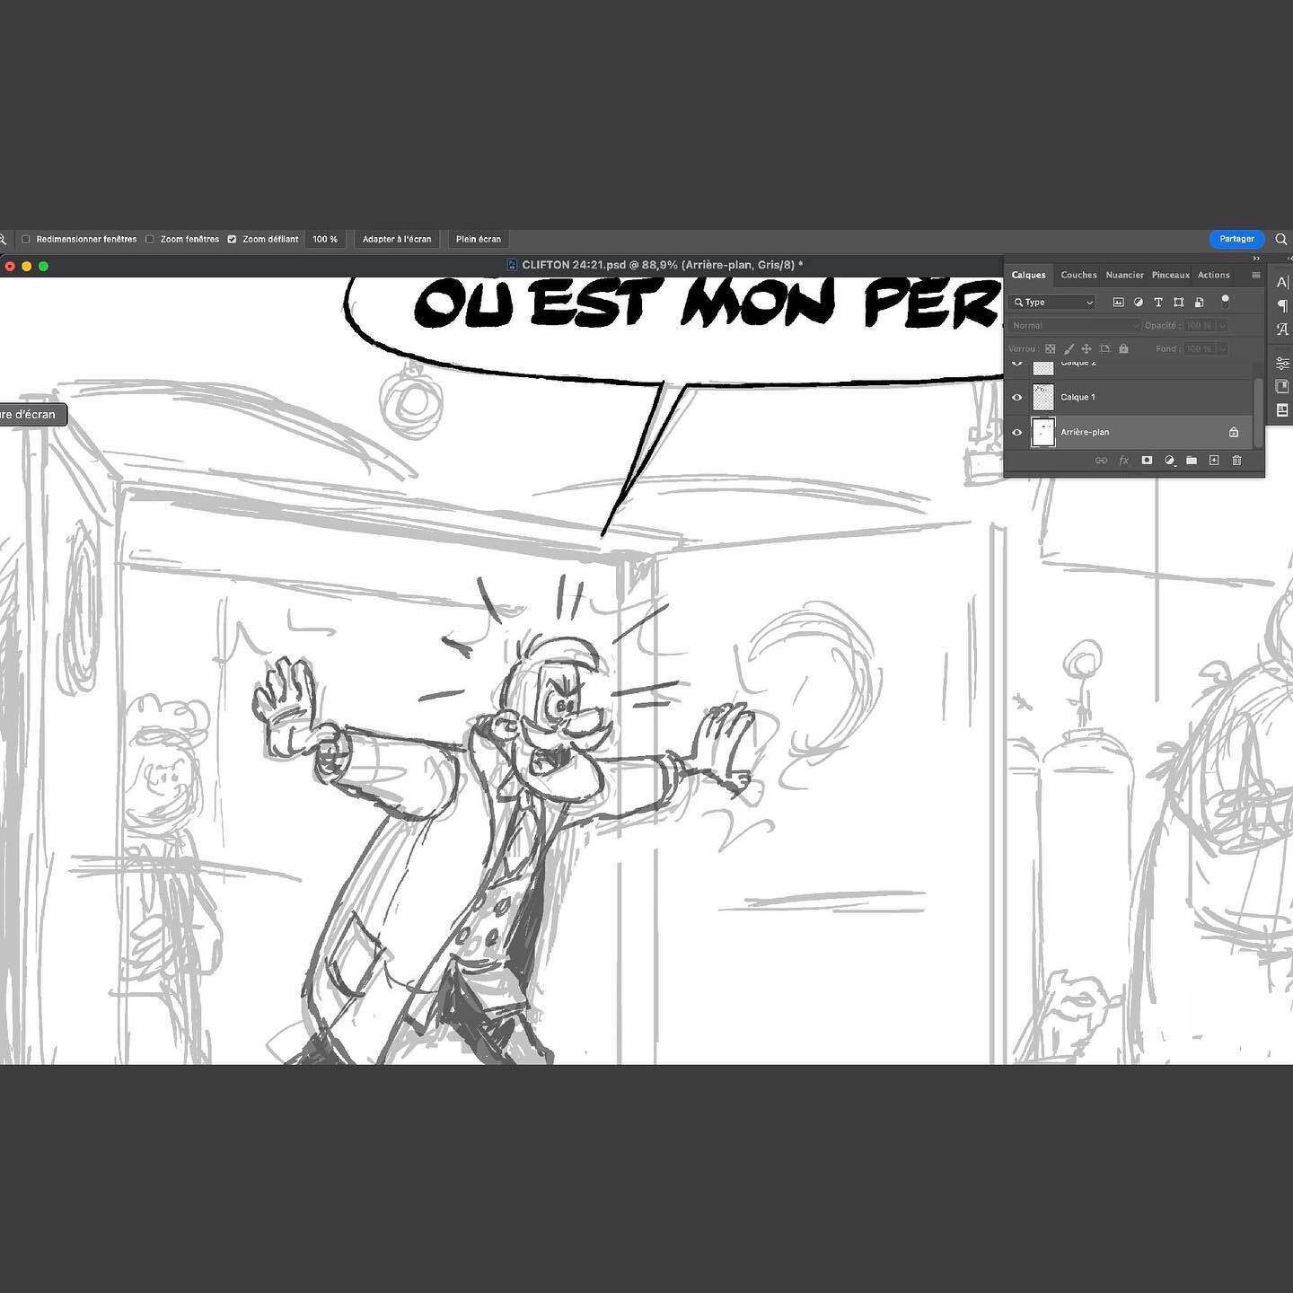Image resolution: width=1293 pixels, height=1293 pixels.
Task: Disable Zoom défilant checkbox
Action: tap(232, 239)
